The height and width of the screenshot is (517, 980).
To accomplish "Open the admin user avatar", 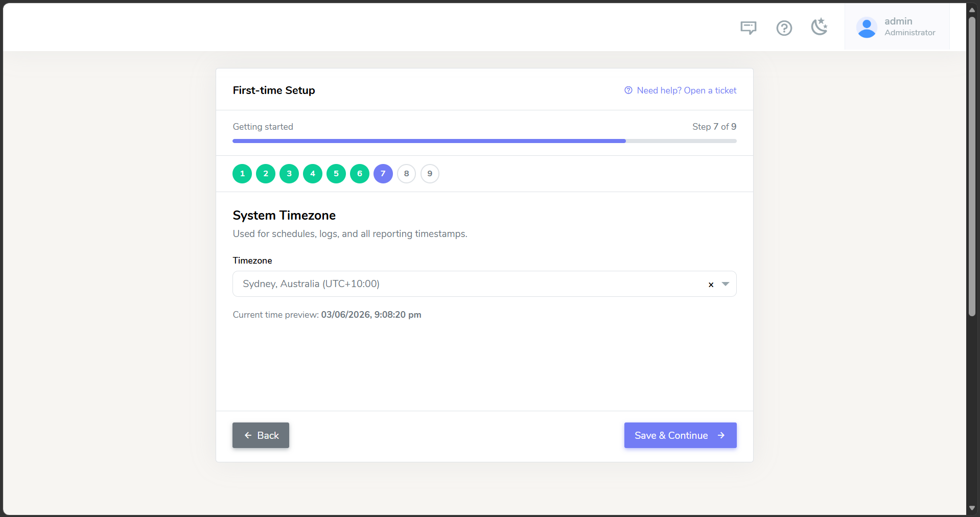I will pos(867,28).
